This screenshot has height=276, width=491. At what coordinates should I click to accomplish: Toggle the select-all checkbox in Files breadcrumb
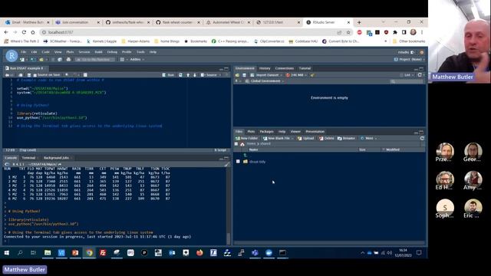pos(236,144)
